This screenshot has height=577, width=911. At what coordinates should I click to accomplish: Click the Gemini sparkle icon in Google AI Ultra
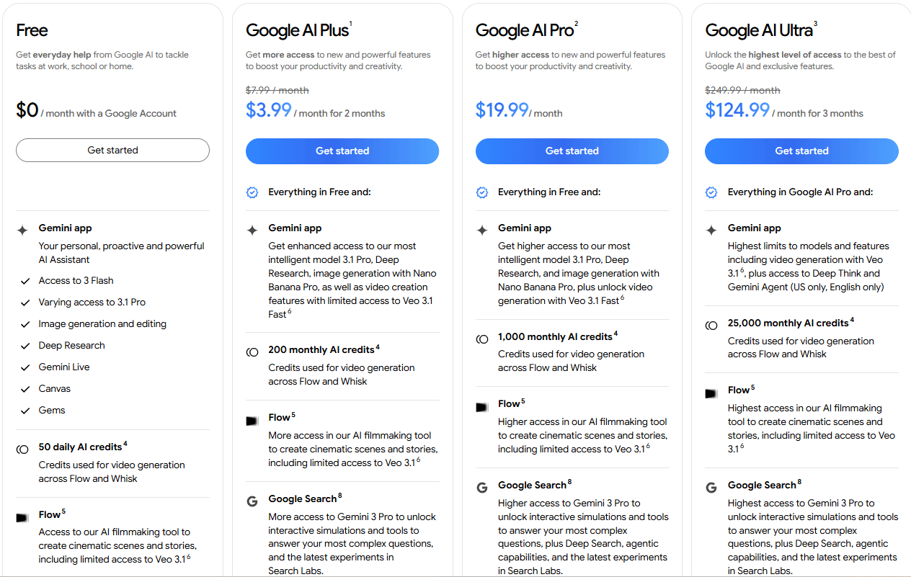coord(711,230)
